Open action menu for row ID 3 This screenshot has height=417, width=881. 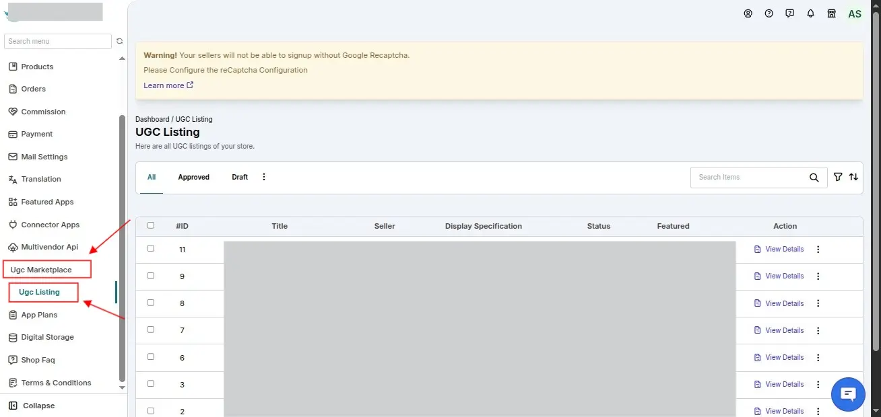[x=818, y=384]
